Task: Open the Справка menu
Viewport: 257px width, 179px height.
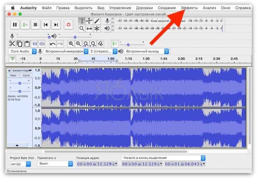Action: point(243,8)
